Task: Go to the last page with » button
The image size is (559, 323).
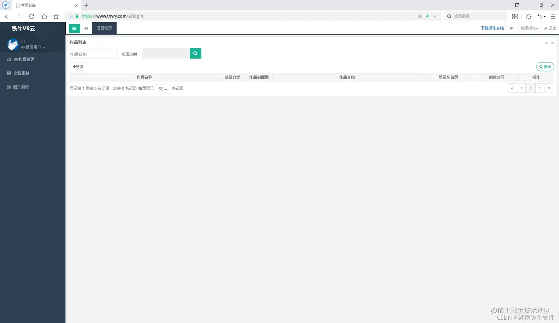Action: 549,88
